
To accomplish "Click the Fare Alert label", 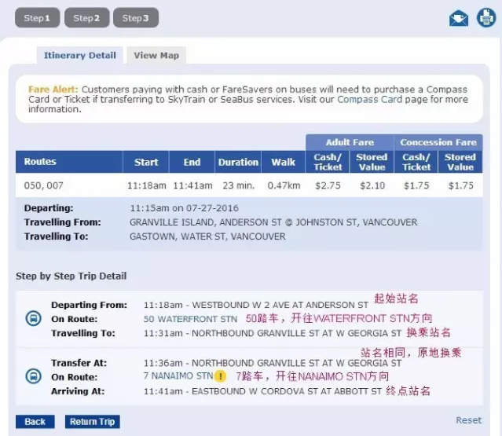I will tap(53, 90).
